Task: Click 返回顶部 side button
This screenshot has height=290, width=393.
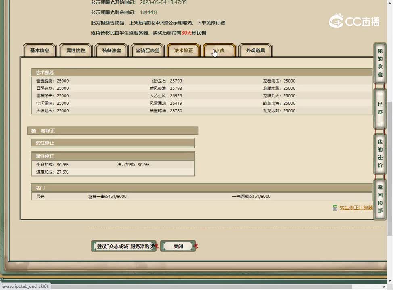Action: coord(380,199)
